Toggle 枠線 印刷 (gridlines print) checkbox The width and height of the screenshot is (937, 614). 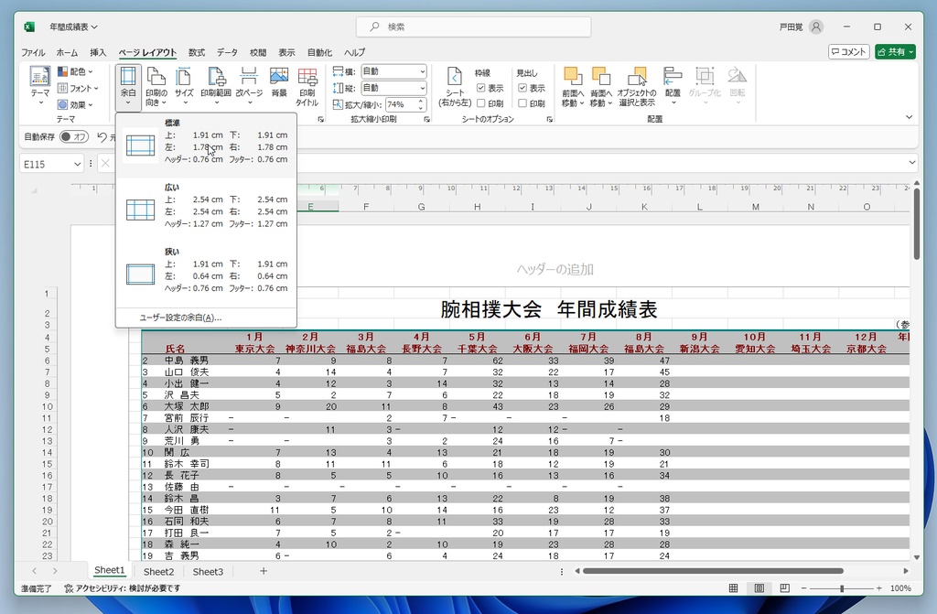coord(481,103)
